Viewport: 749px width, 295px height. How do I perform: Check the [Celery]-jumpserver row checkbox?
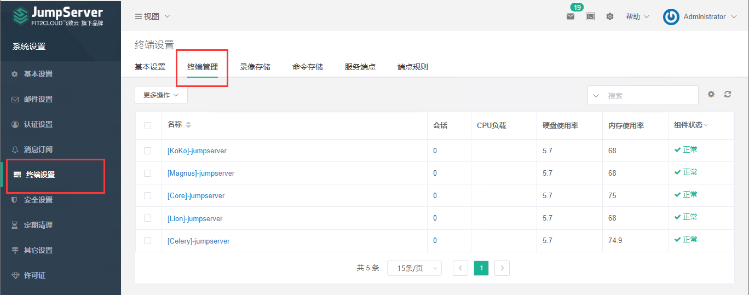pos(147,240)
